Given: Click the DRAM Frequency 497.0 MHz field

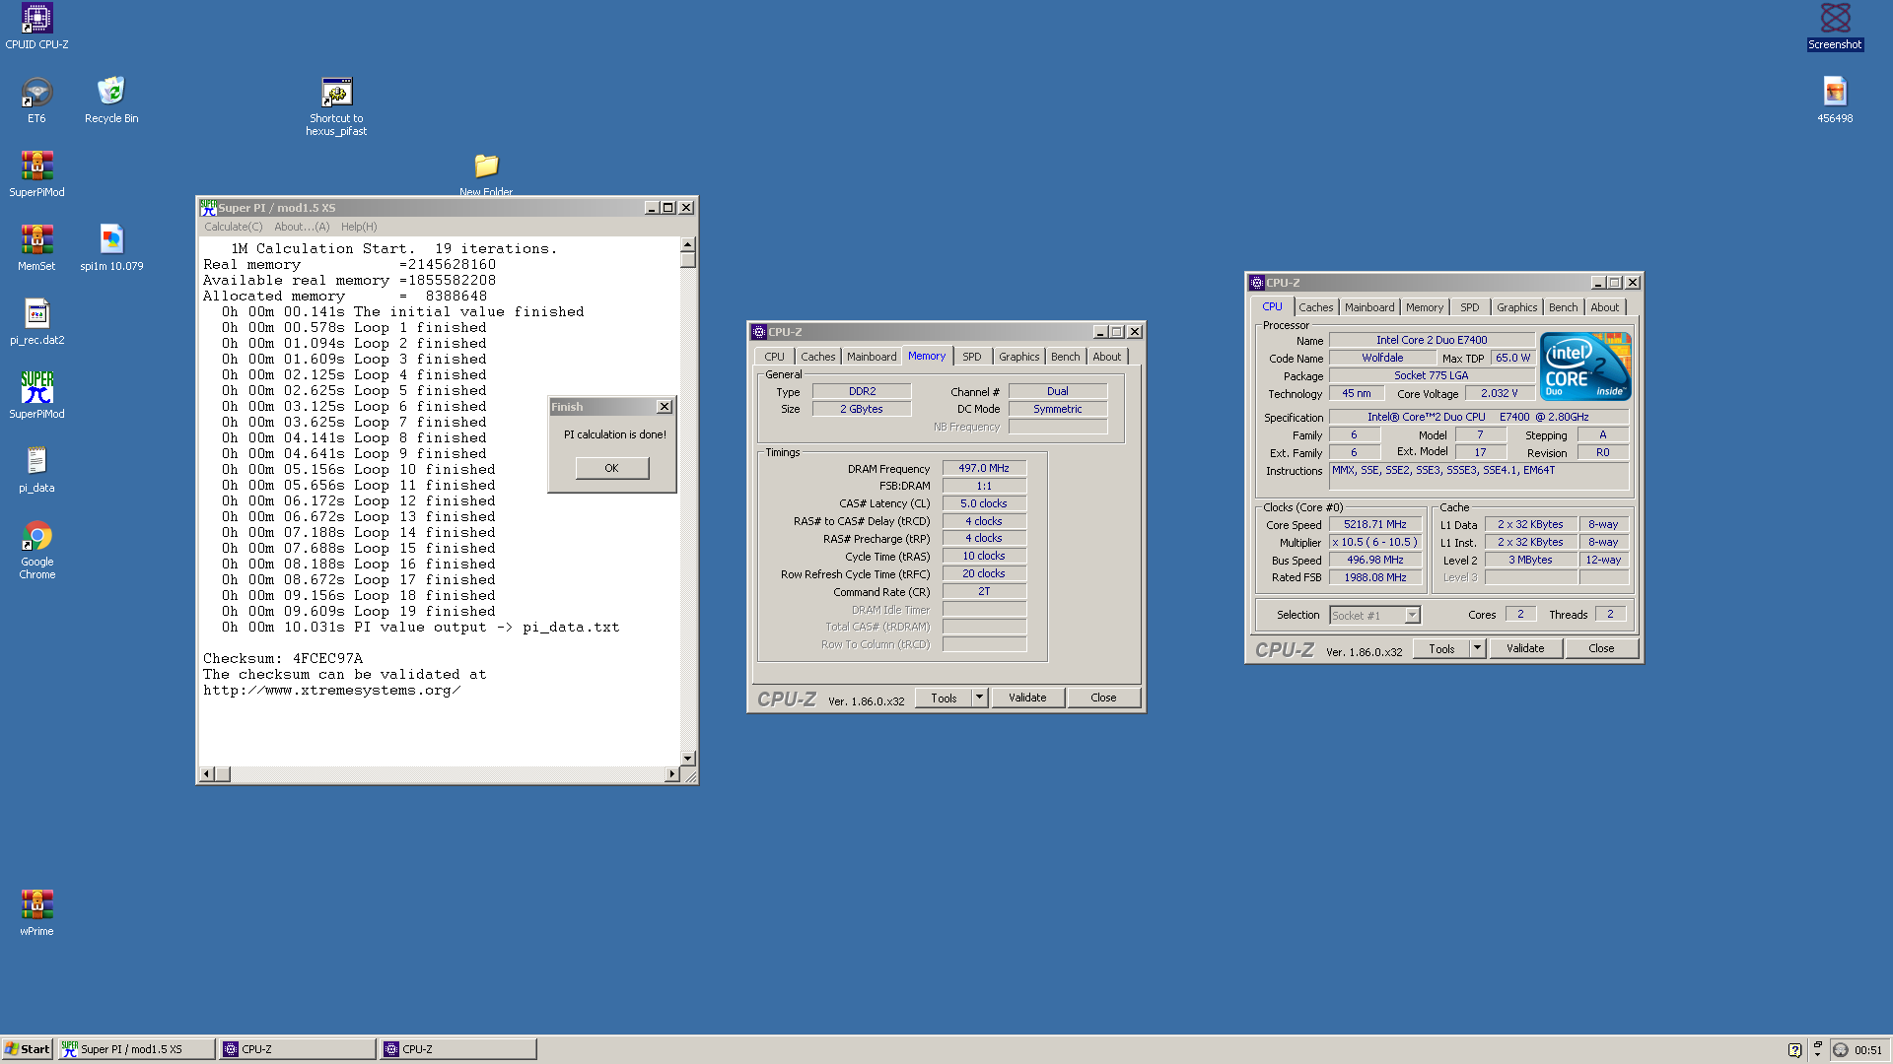Looking at the screenshot, I should 984,468.
